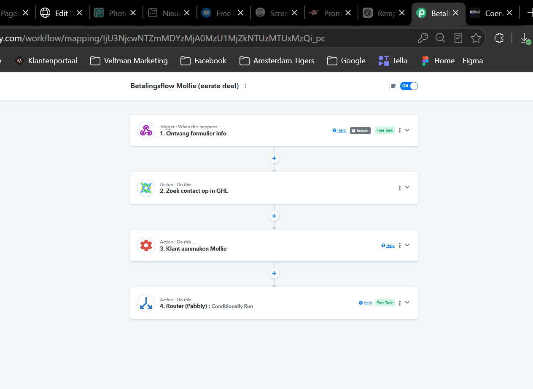Expand step 3 Klant aanmaken Mollie chevron
Image resolution: width=533 pixels, height=389 pixels.
[407, 245]
